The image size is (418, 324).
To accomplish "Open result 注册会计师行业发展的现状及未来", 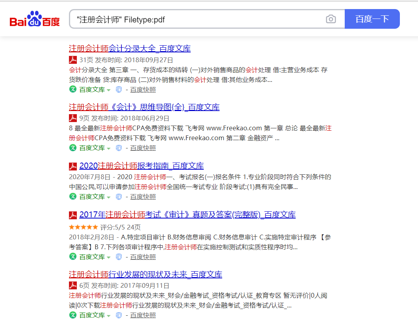I will click(x=145, y=274).
